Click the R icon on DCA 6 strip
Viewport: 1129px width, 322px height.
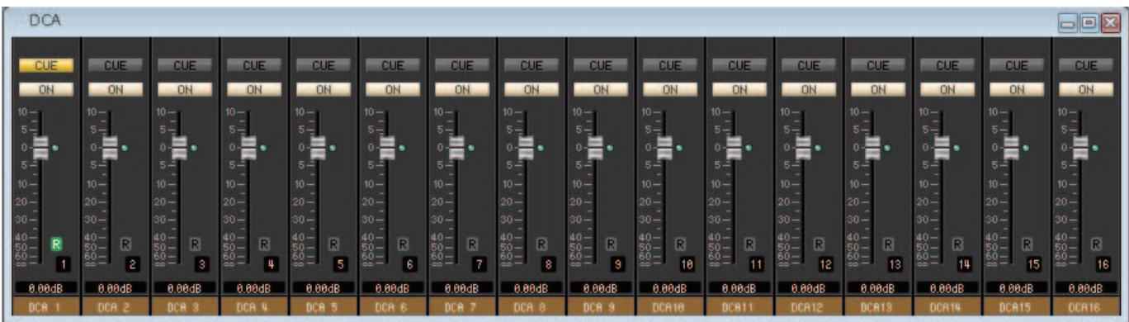(x=403, y=244)
